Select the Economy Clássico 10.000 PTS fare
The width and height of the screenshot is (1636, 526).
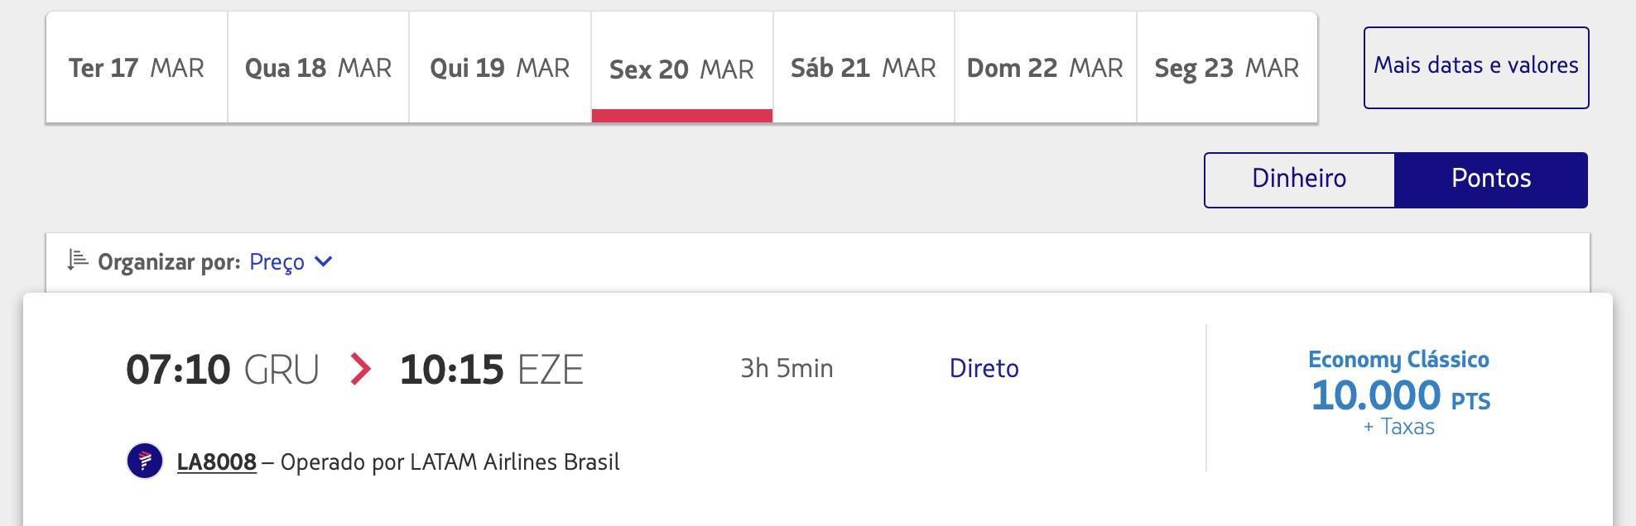pyautogui.click(x=1399, y=394)
